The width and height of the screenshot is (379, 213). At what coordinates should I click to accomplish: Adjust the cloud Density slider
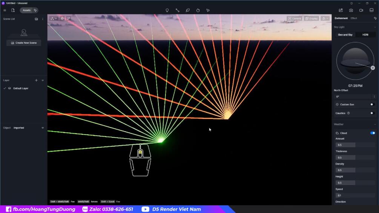click(355, 170)
